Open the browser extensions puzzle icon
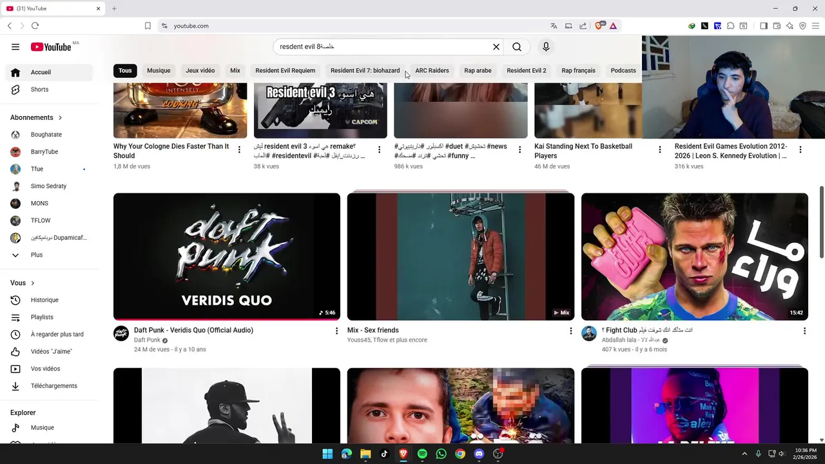This screenshot has height=464, width=825. point(730,26)
